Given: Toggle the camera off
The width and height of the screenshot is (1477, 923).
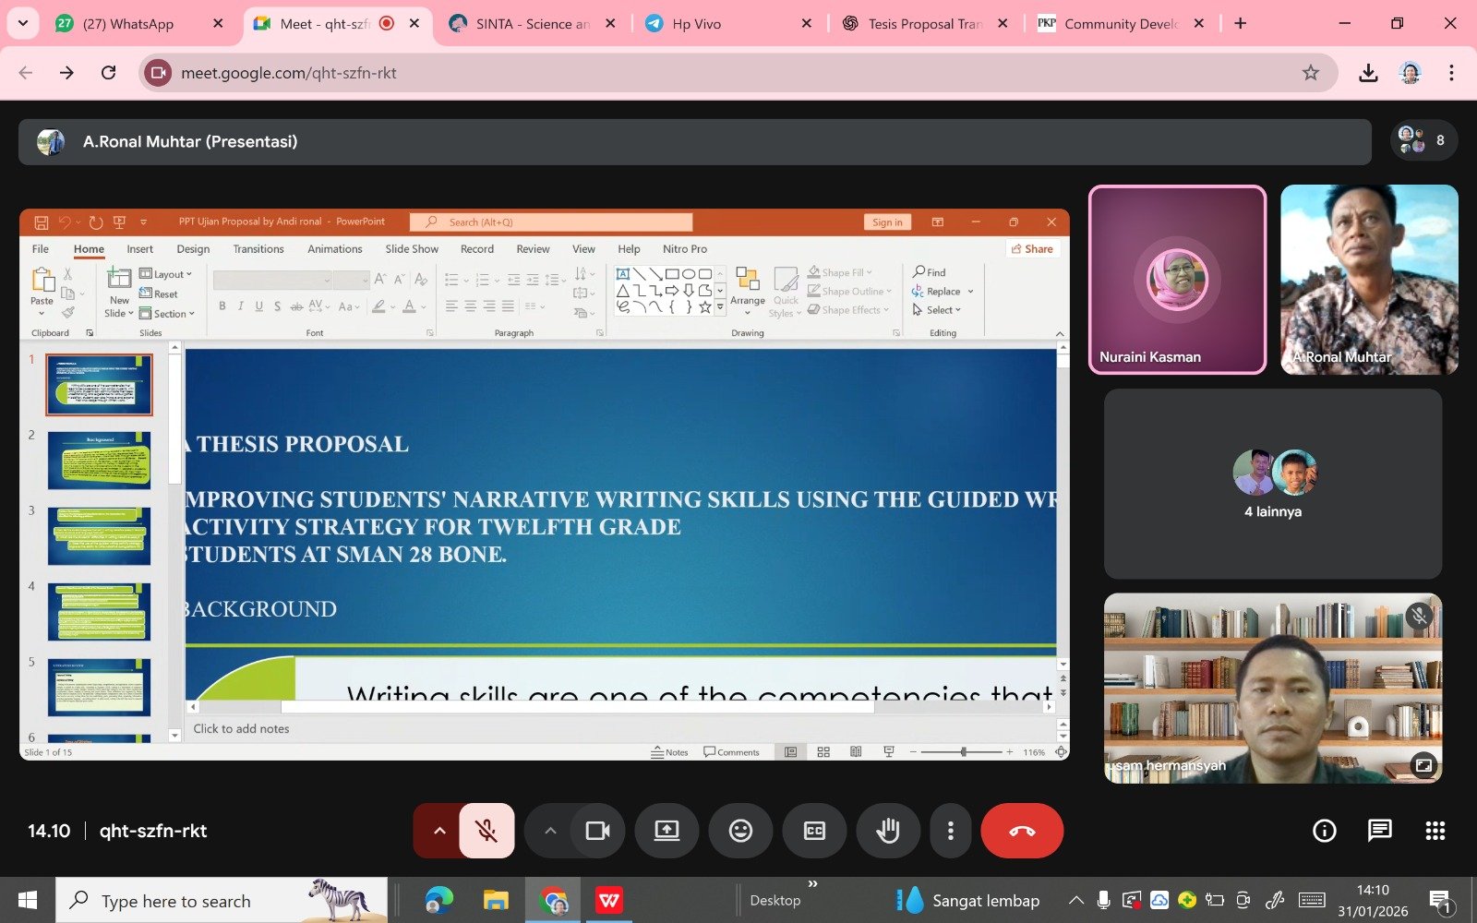Looking at the screenshot, I should click(x=597, y=831).
